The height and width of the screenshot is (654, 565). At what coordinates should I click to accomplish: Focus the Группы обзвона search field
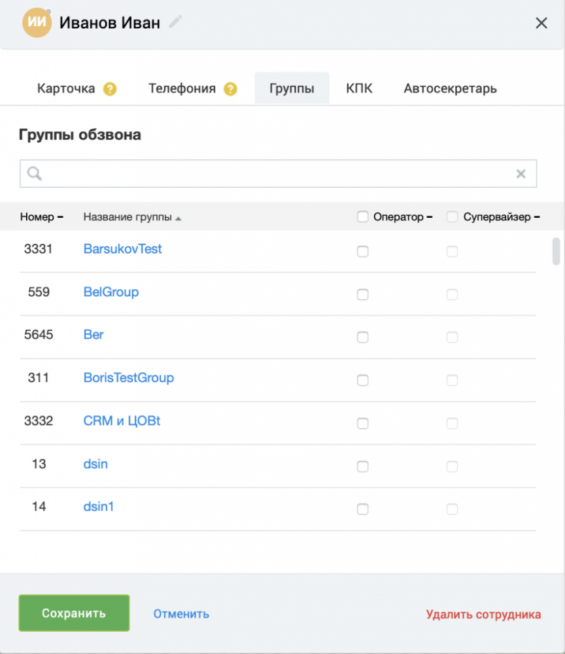pyautogui.click(x=278, y=173)
